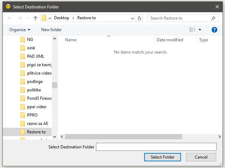Click the search magnifier icon
The image size is (225, 168).
[213, 18]
